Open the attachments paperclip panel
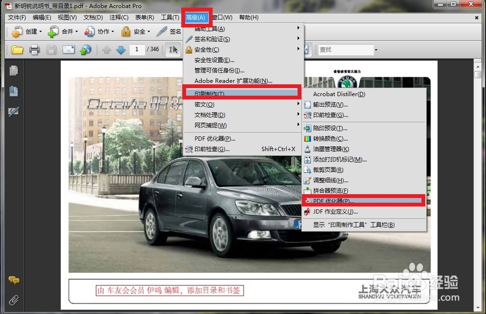This screenshot has height=314, width=486. pos(13,300)
